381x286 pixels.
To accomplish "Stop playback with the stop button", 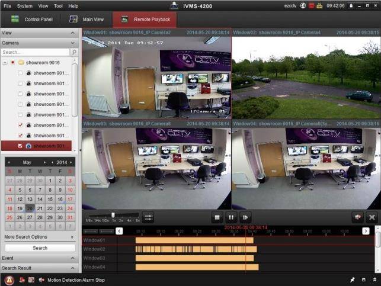I will click(x=217, y=217).
